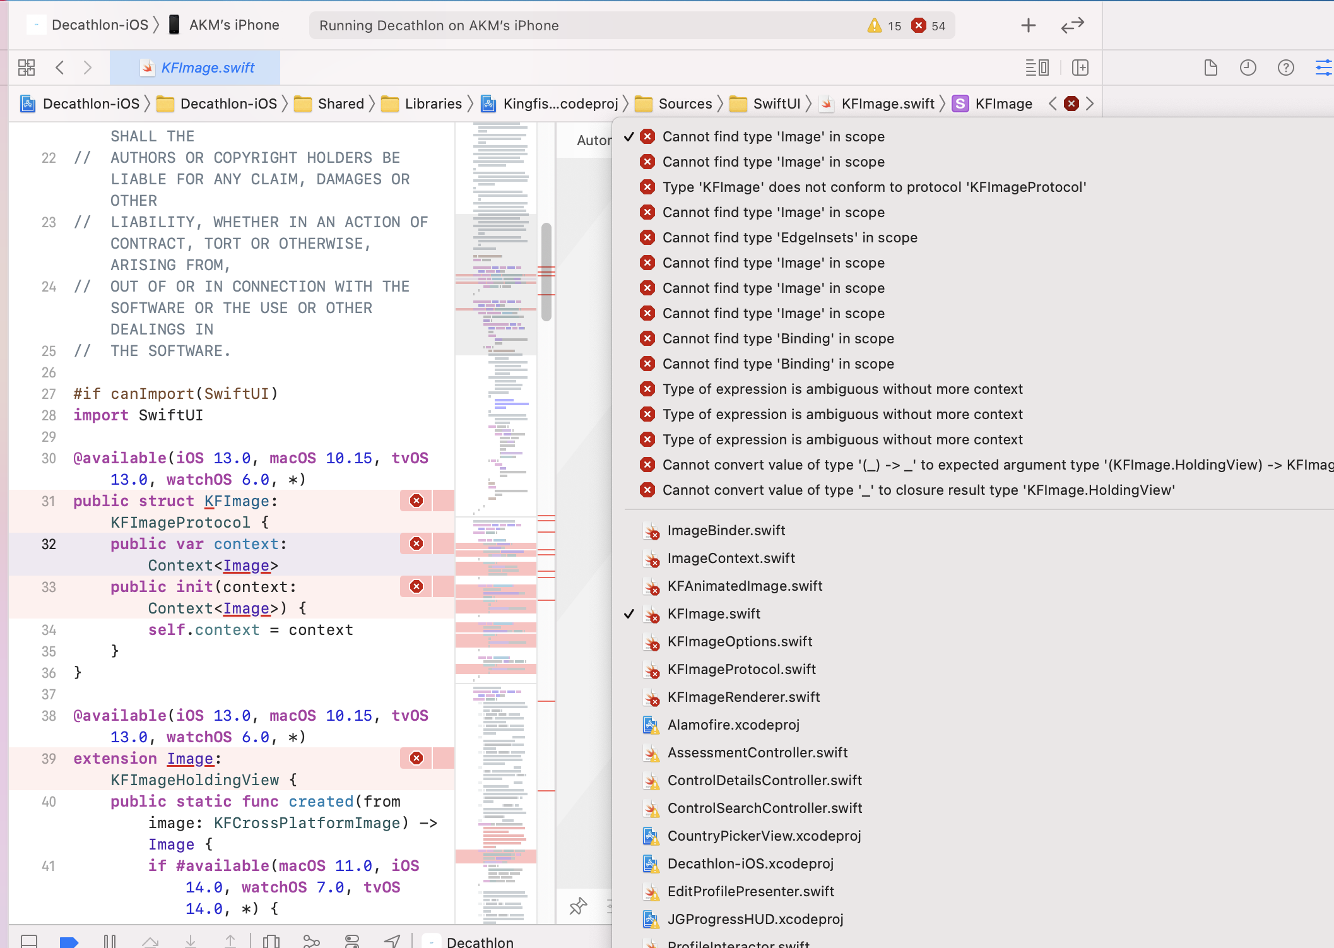Select the checked 'Cannot find type Image' error
The width and height of the screenshot is (1334, 948).
point(772,136)
